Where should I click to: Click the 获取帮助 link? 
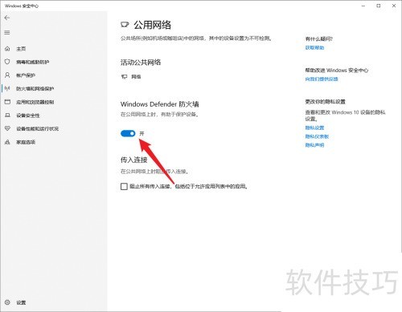[314, 47]
